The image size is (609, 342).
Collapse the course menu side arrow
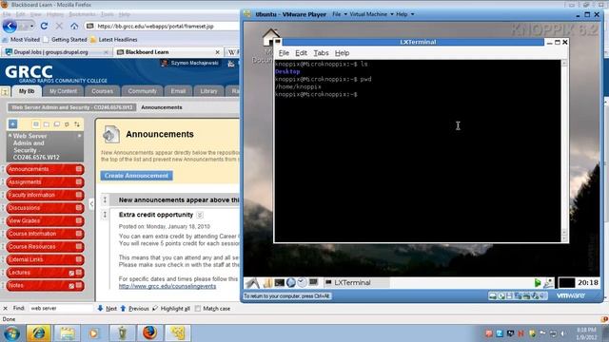click(x=91, y=203)
